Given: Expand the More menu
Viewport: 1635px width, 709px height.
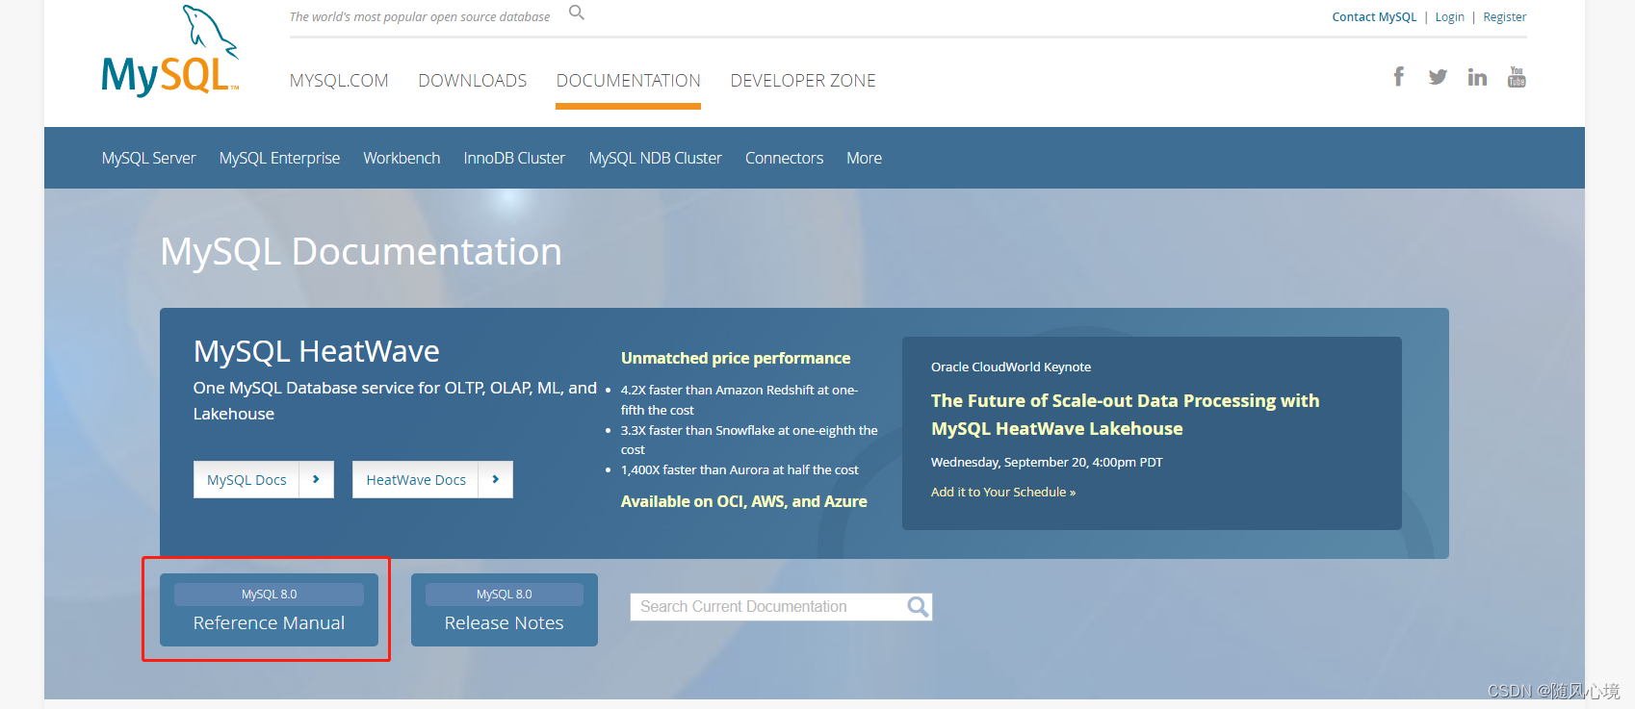Looking at the screenshot, I should tap(864, 158).
